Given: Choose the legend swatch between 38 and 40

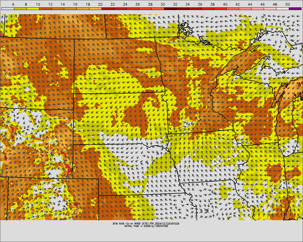Looking at the screenshot, I should click(220, 9).
